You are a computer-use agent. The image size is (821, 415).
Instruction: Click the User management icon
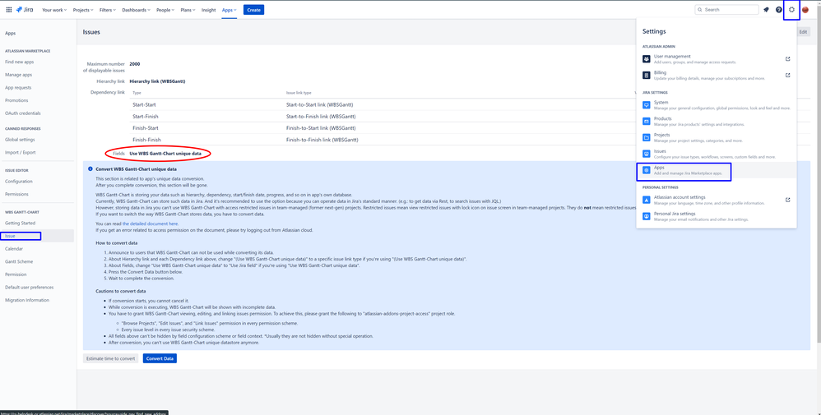pyautogui.click(x=647, y=58)
